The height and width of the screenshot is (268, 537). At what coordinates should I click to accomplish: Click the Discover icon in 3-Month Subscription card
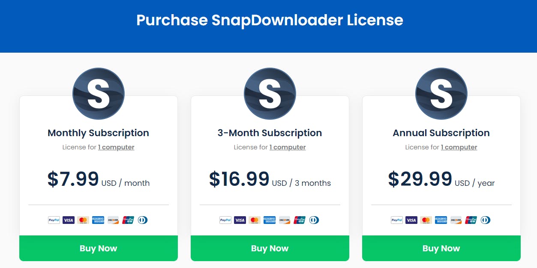tap(285, 220)
